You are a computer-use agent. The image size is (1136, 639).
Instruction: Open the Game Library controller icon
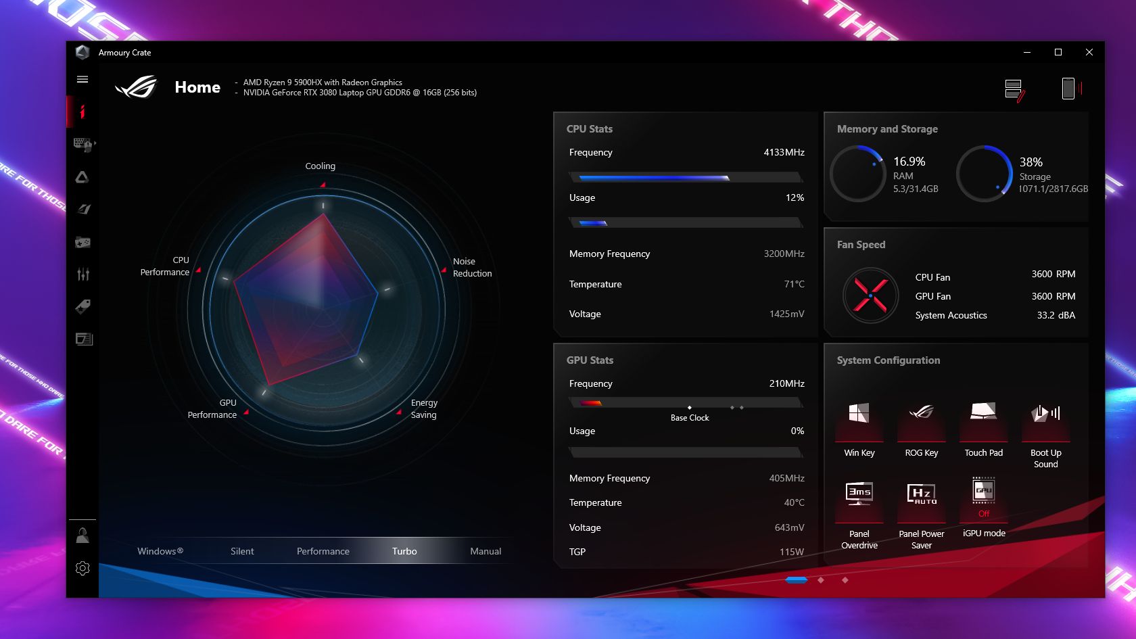82,241
